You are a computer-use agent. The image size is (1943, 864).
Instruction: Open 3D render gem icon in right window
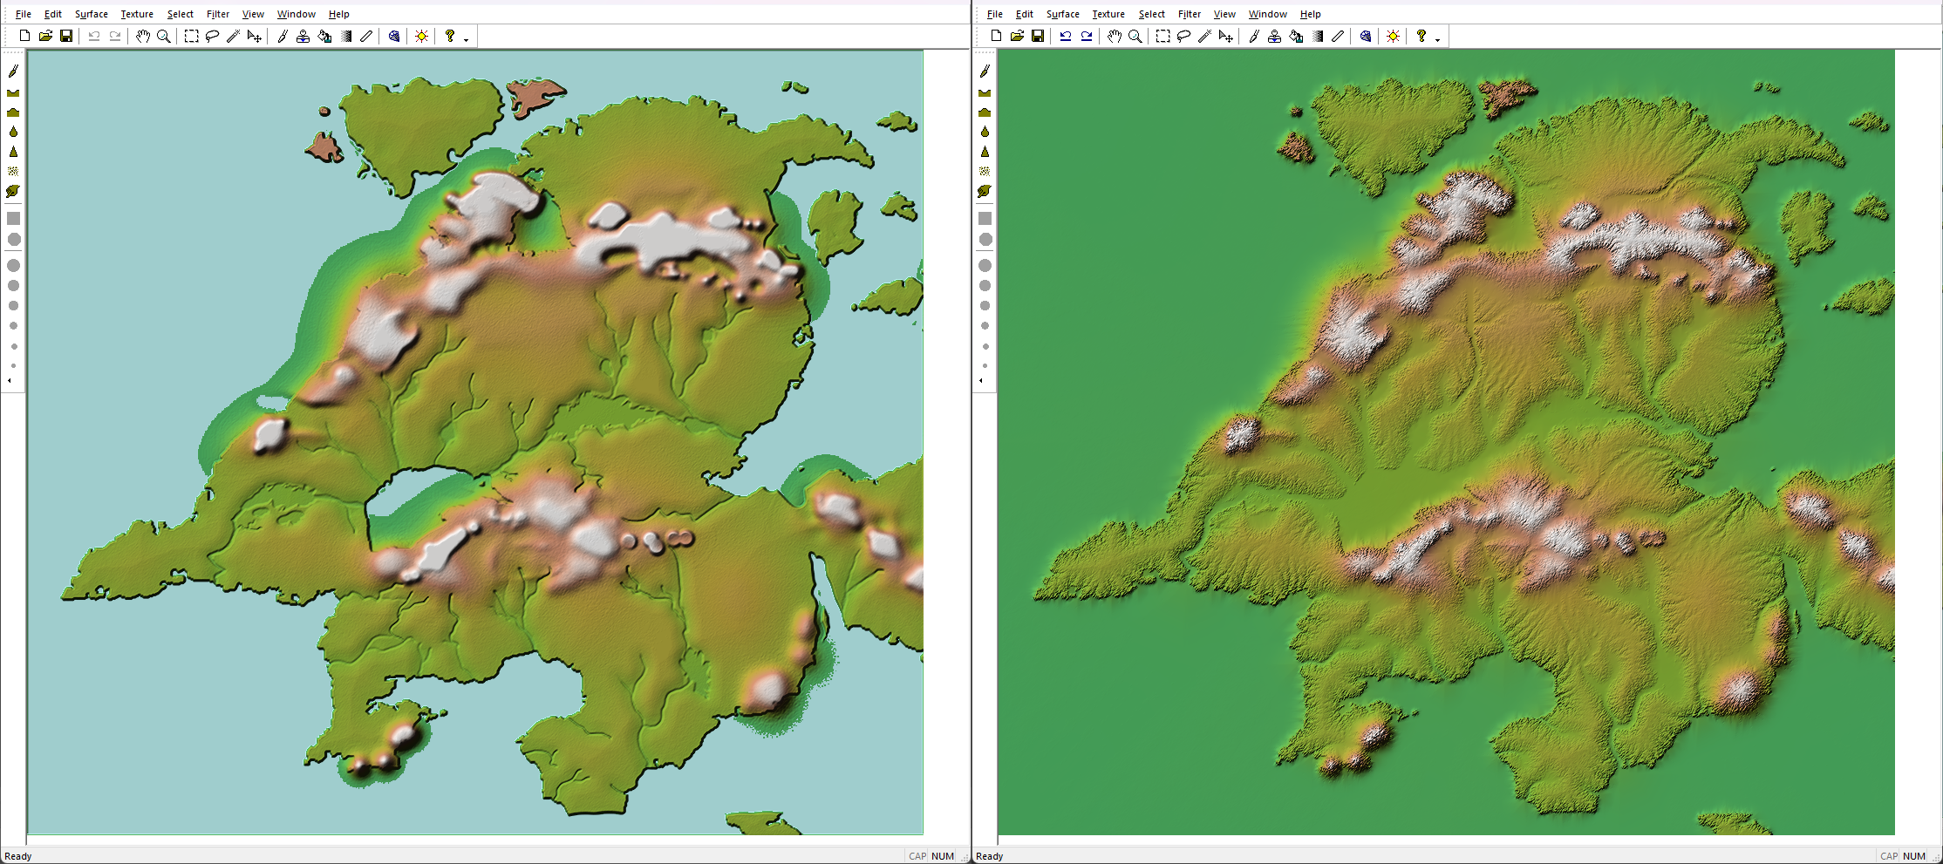click(x=1366, y=36)
